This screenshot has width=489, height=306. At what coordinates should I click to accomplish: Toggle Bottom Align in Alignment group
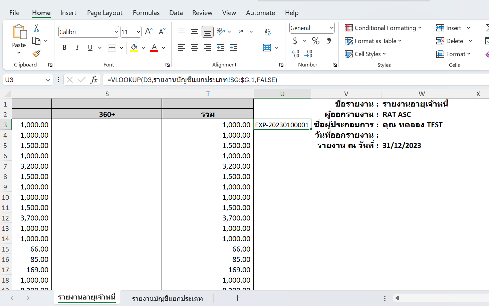point(208,32)
